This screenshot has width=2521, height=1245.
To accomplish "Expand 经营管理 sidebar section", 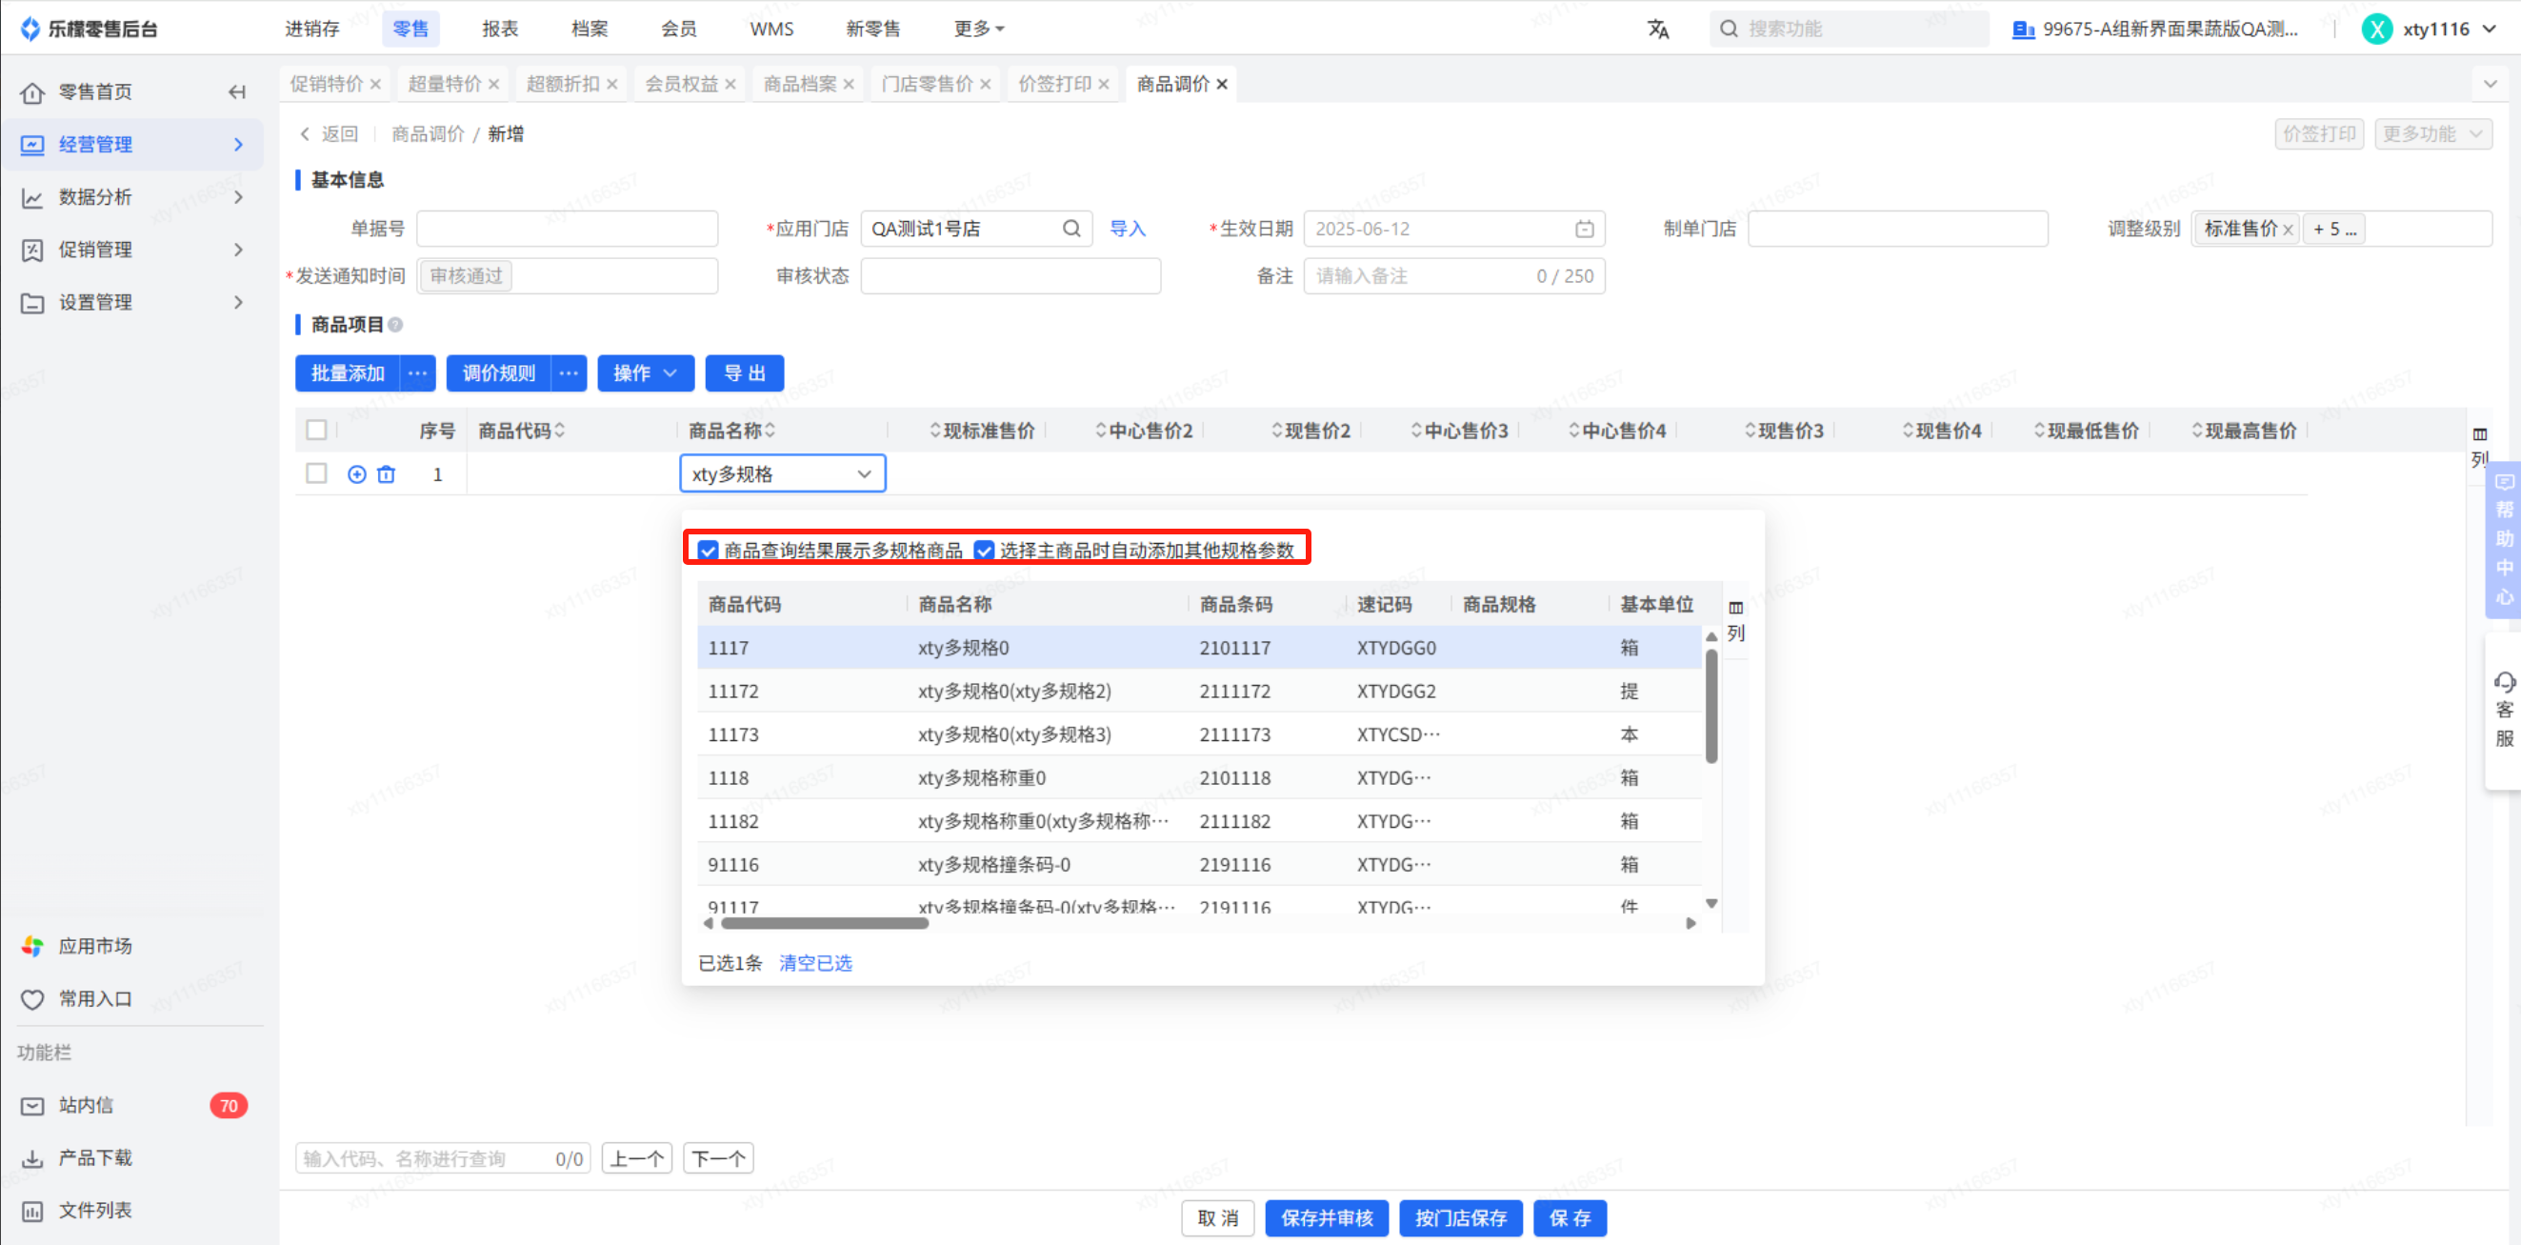I will (132, 145).
